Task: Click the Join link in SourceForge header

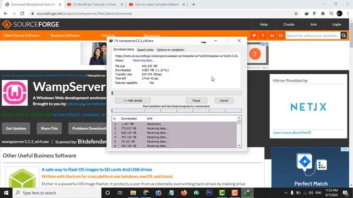Action: (x=313, y=24)
